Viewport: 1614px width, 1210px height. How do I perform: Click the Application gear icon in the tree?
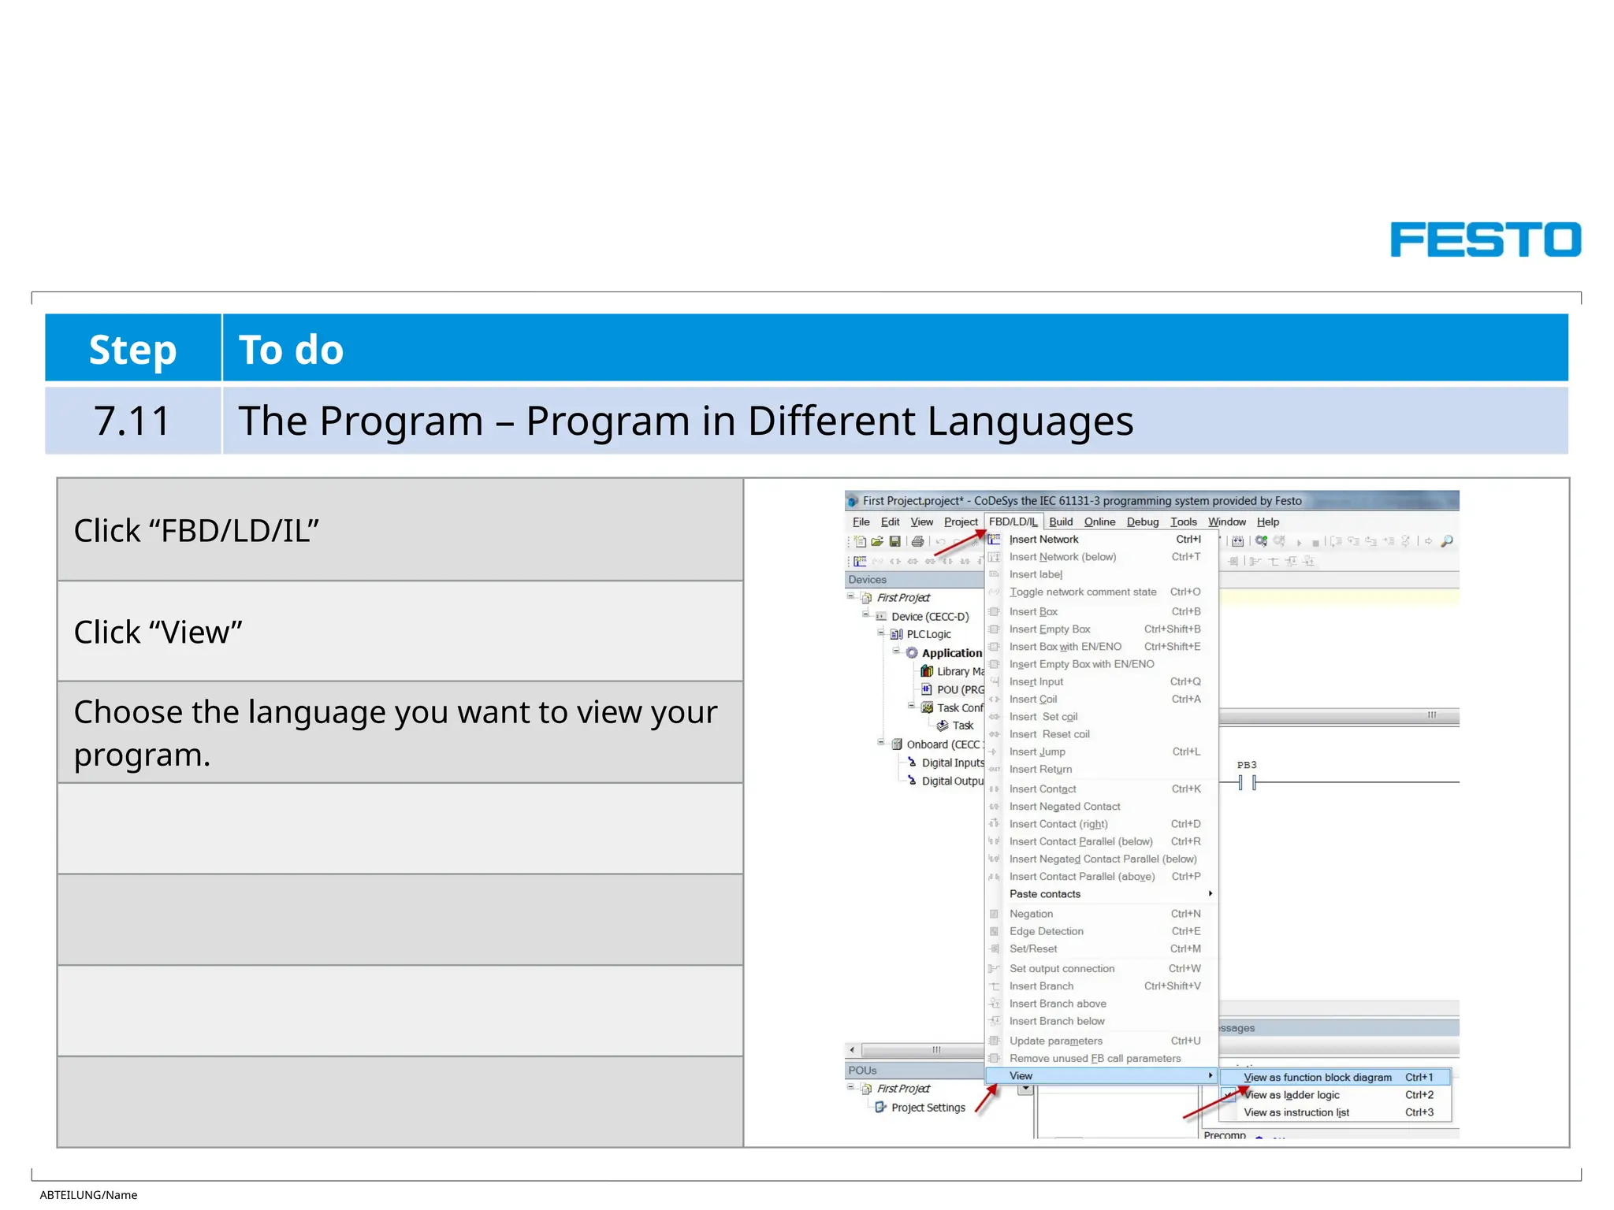tap(912, 653)
